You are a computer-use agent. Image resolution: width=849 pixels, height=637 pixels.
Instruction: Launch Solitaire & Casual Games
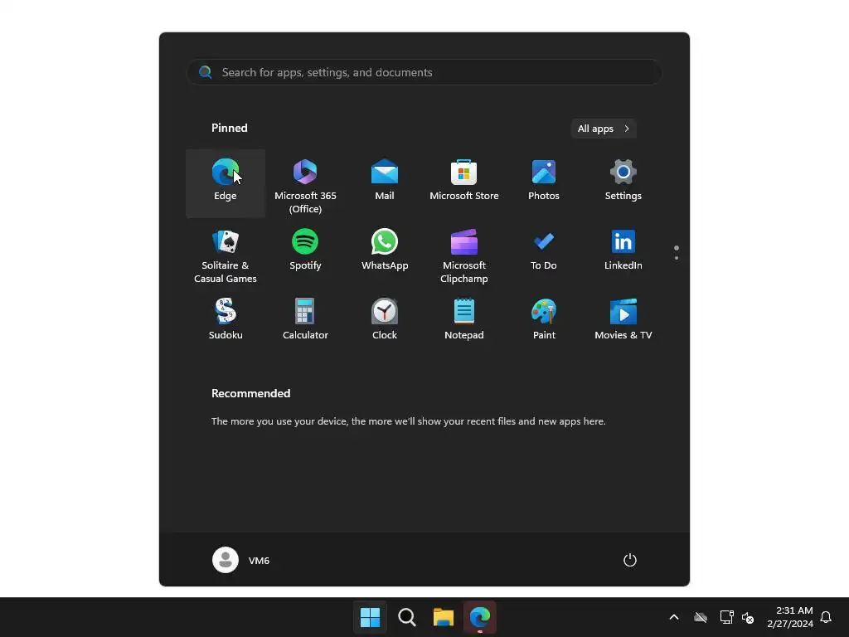pyautogui.click(x=226, y=254)
